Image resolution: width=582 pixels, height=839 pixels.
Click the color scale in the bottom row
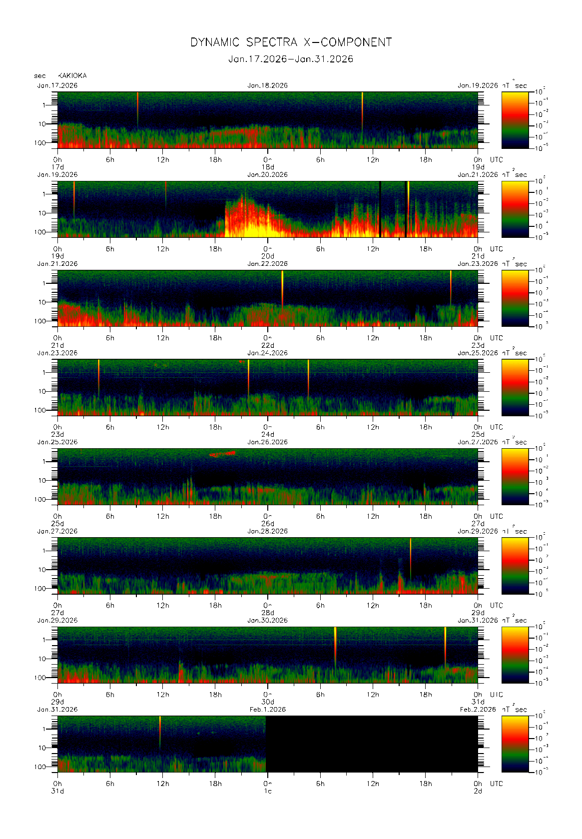pos(515,744)
